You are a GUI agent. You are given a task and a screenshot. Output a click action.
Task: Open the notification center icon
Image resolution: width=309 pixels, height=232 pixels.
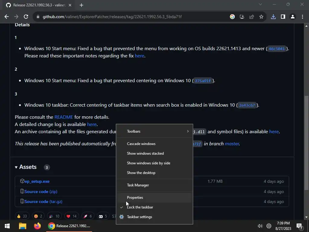tap(299, 226)
